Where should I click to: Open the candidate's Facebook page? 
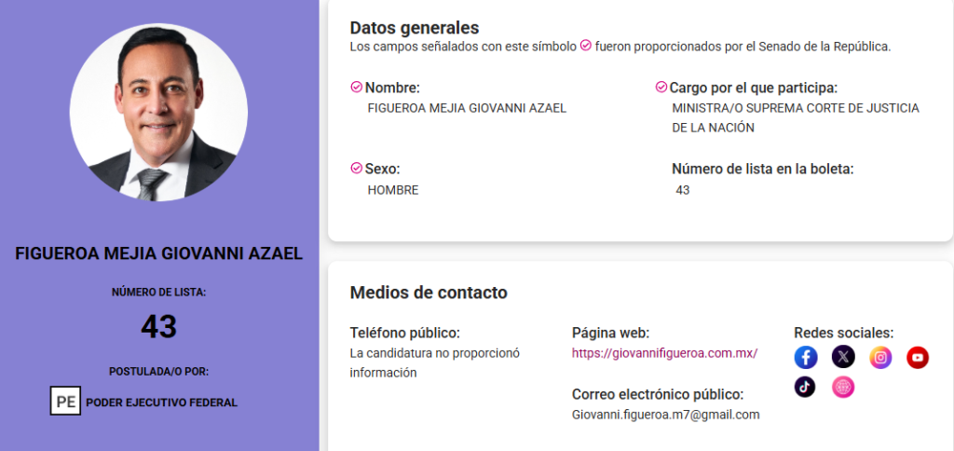click(x=806, y=357)
